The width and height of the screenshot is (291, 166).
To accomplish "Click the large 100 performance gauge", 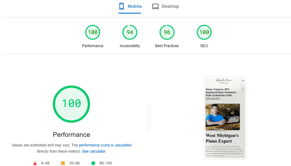I will (72, 104).
